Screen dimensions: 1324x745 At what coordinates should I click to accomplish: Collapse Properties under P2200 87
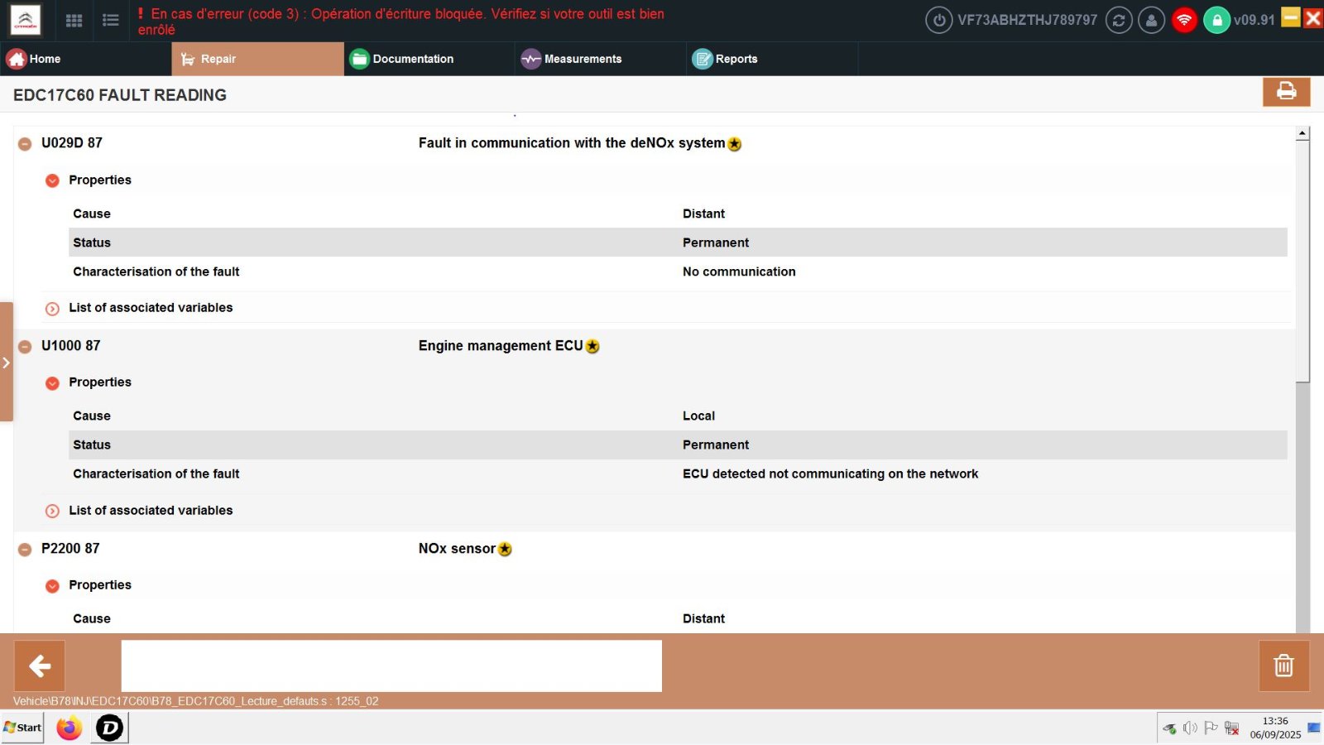click(52, 586)
